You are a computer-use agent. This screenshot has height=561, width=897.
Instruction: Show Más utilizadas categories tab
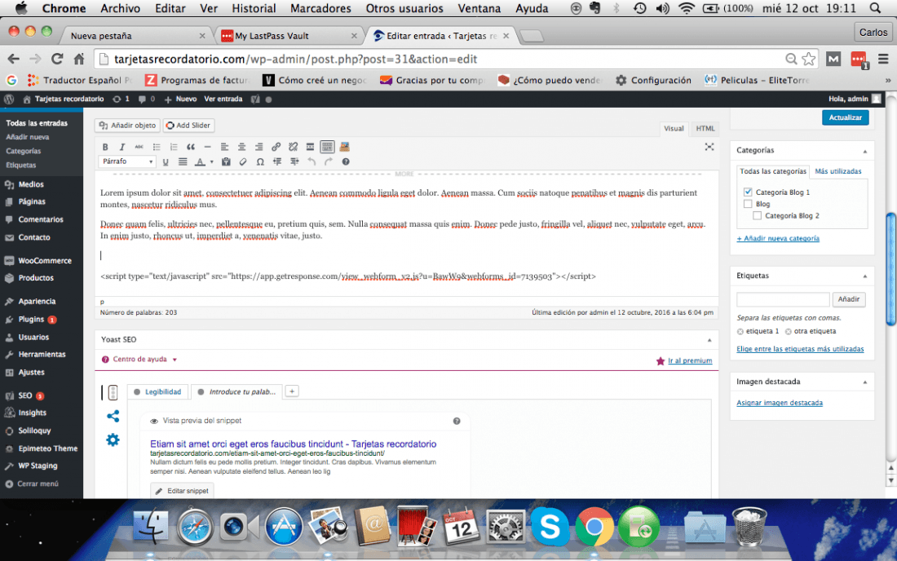pyautogui.click(x=837, y=171)
